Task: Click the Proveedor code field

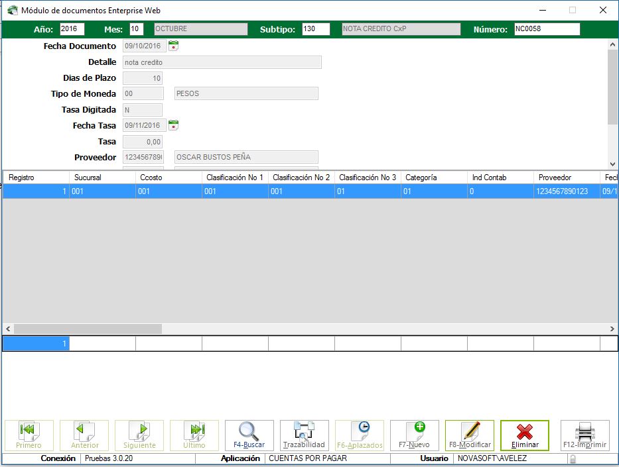Action: [x=143, y=157]
